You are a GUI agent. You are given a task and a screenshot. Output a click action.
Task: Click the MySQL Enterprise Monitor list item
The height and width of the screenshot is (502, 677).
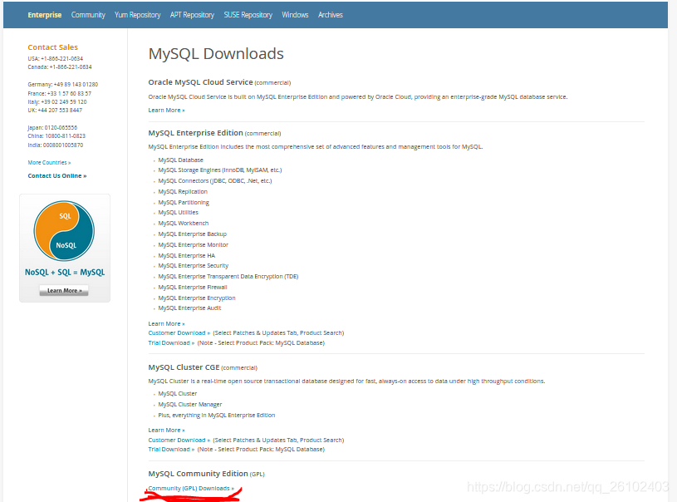(x=193, y=244)
